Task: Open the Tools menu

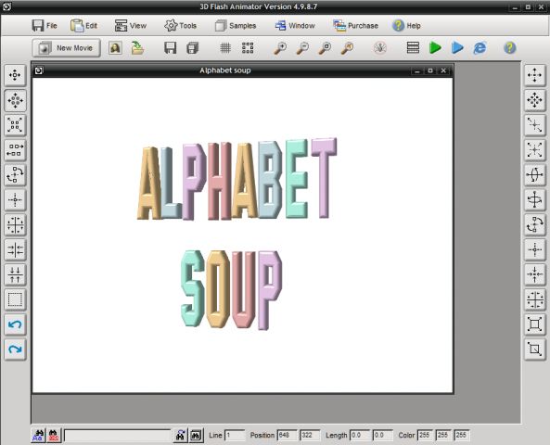Action: coord(180,26)
